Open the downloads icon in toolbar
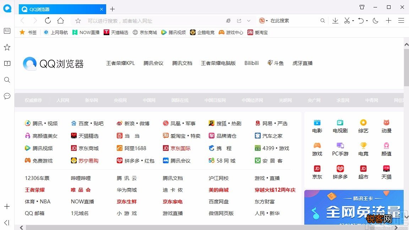 click(x=335, y=21)
